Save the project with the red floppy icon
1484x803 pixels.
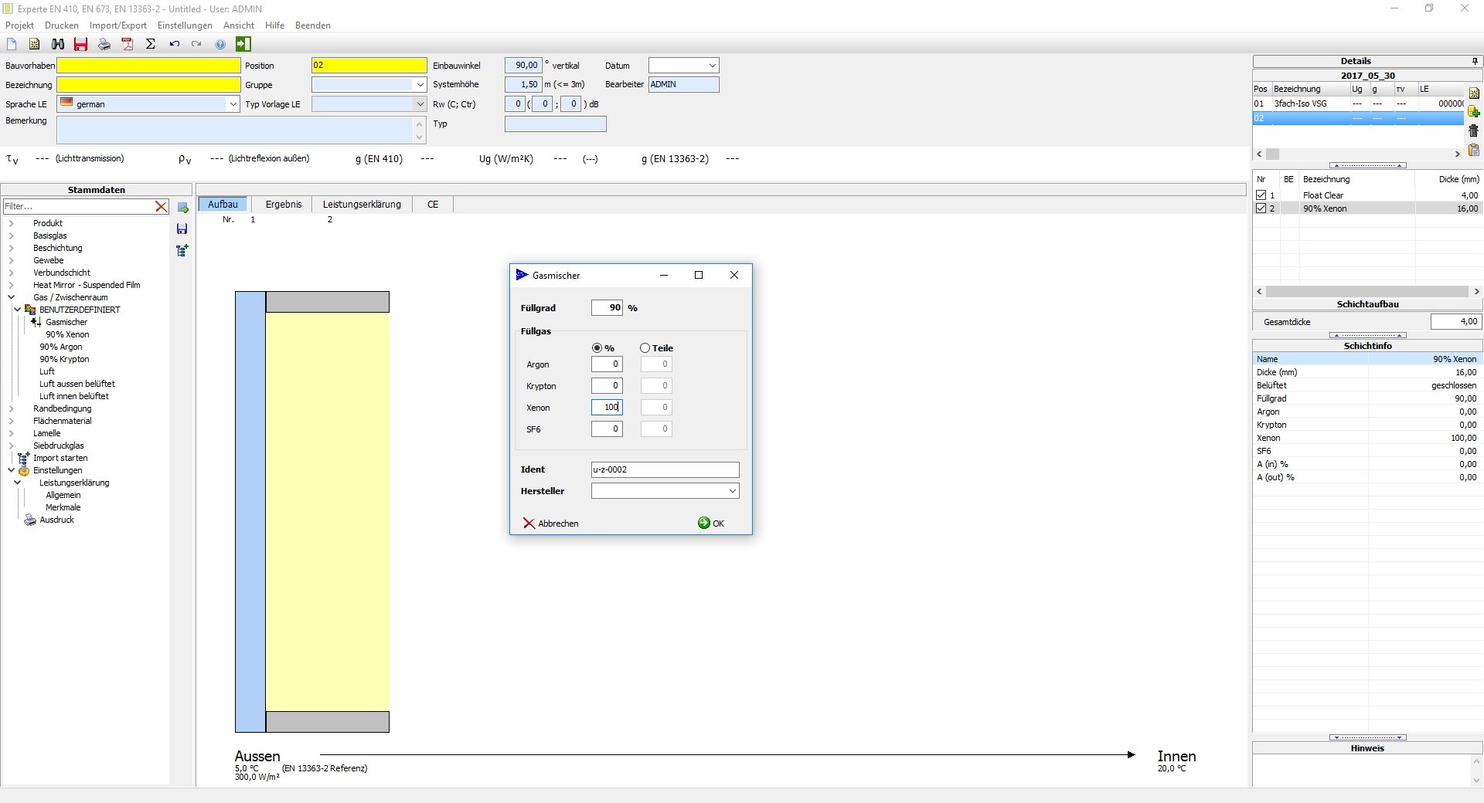coord(80,44)
